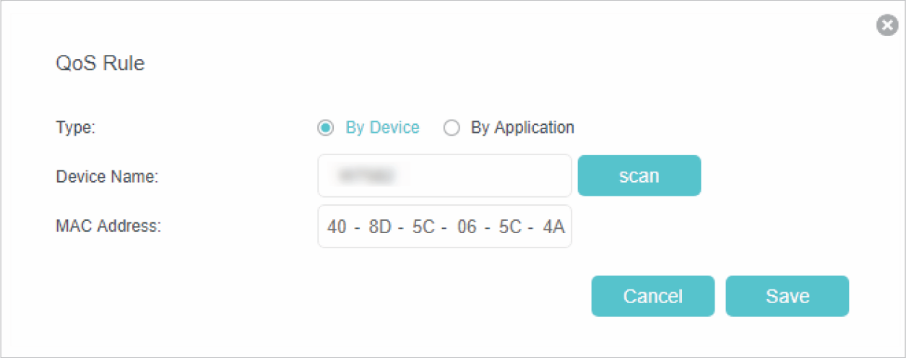The width and height of the screenshot is (906, 358).
Task: Click the MAC address octet "4A"
Action: click(553, 227)
